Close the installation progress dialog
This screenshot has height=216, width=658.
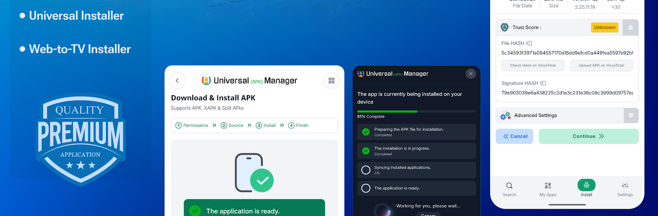[x=471, y=74]
